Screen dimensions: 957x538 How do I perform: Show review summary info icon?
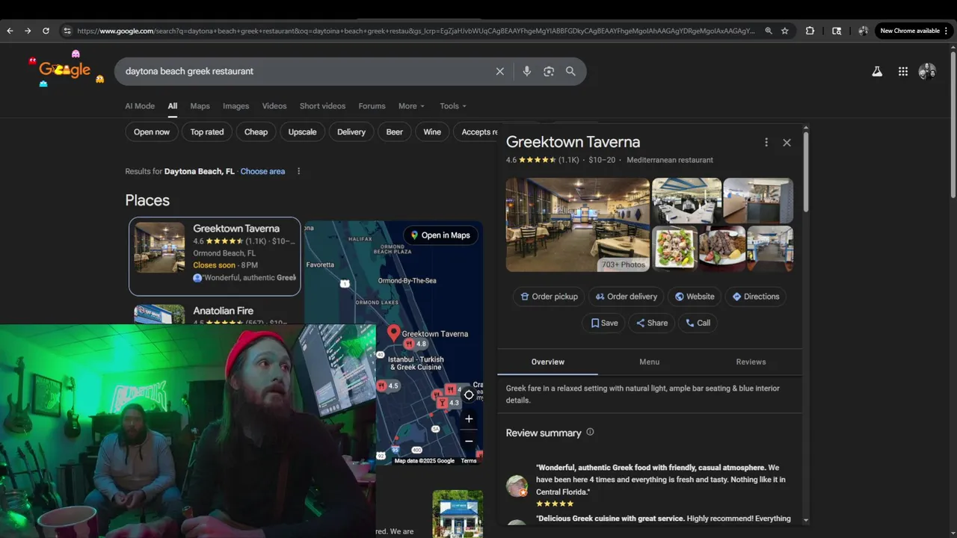[x=590, y=432]
